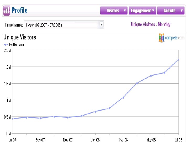Click the Nov 07 data point
189x142 pixels.
[x=68, y=118]
